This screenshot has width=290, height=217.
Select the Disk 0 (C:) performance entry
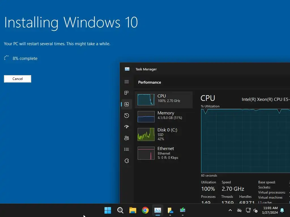click(x=164, y=134)
